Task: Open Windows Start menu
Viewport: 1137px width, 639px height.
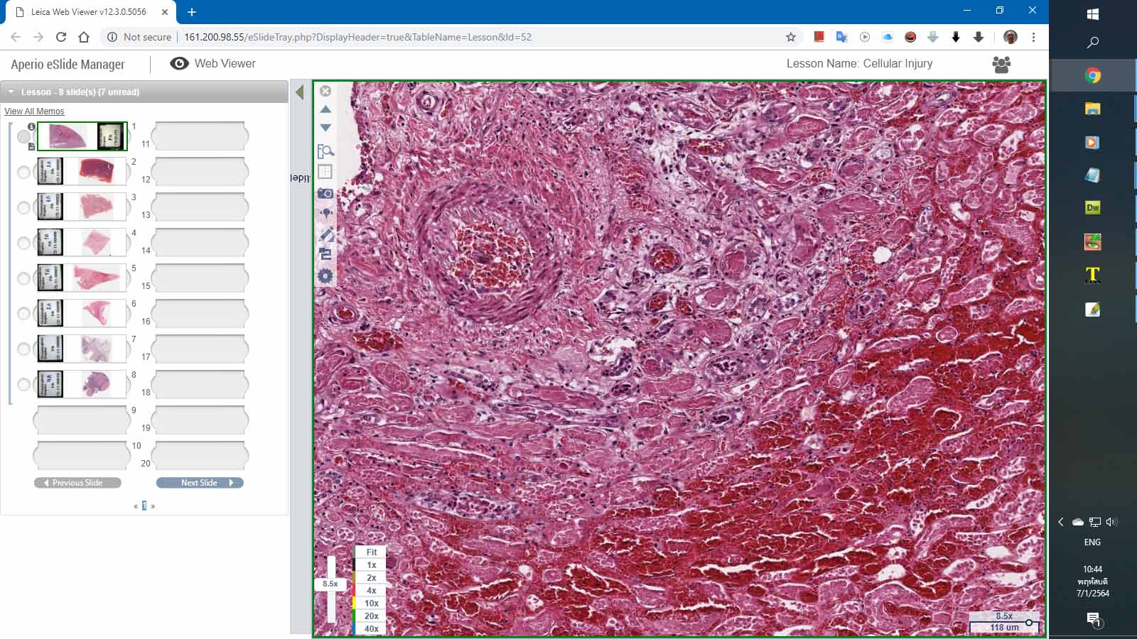Action: tap(1093, 14)
